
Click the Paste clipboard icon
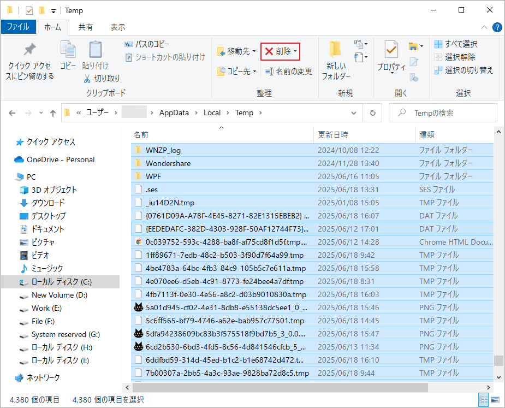click(96, 49)
